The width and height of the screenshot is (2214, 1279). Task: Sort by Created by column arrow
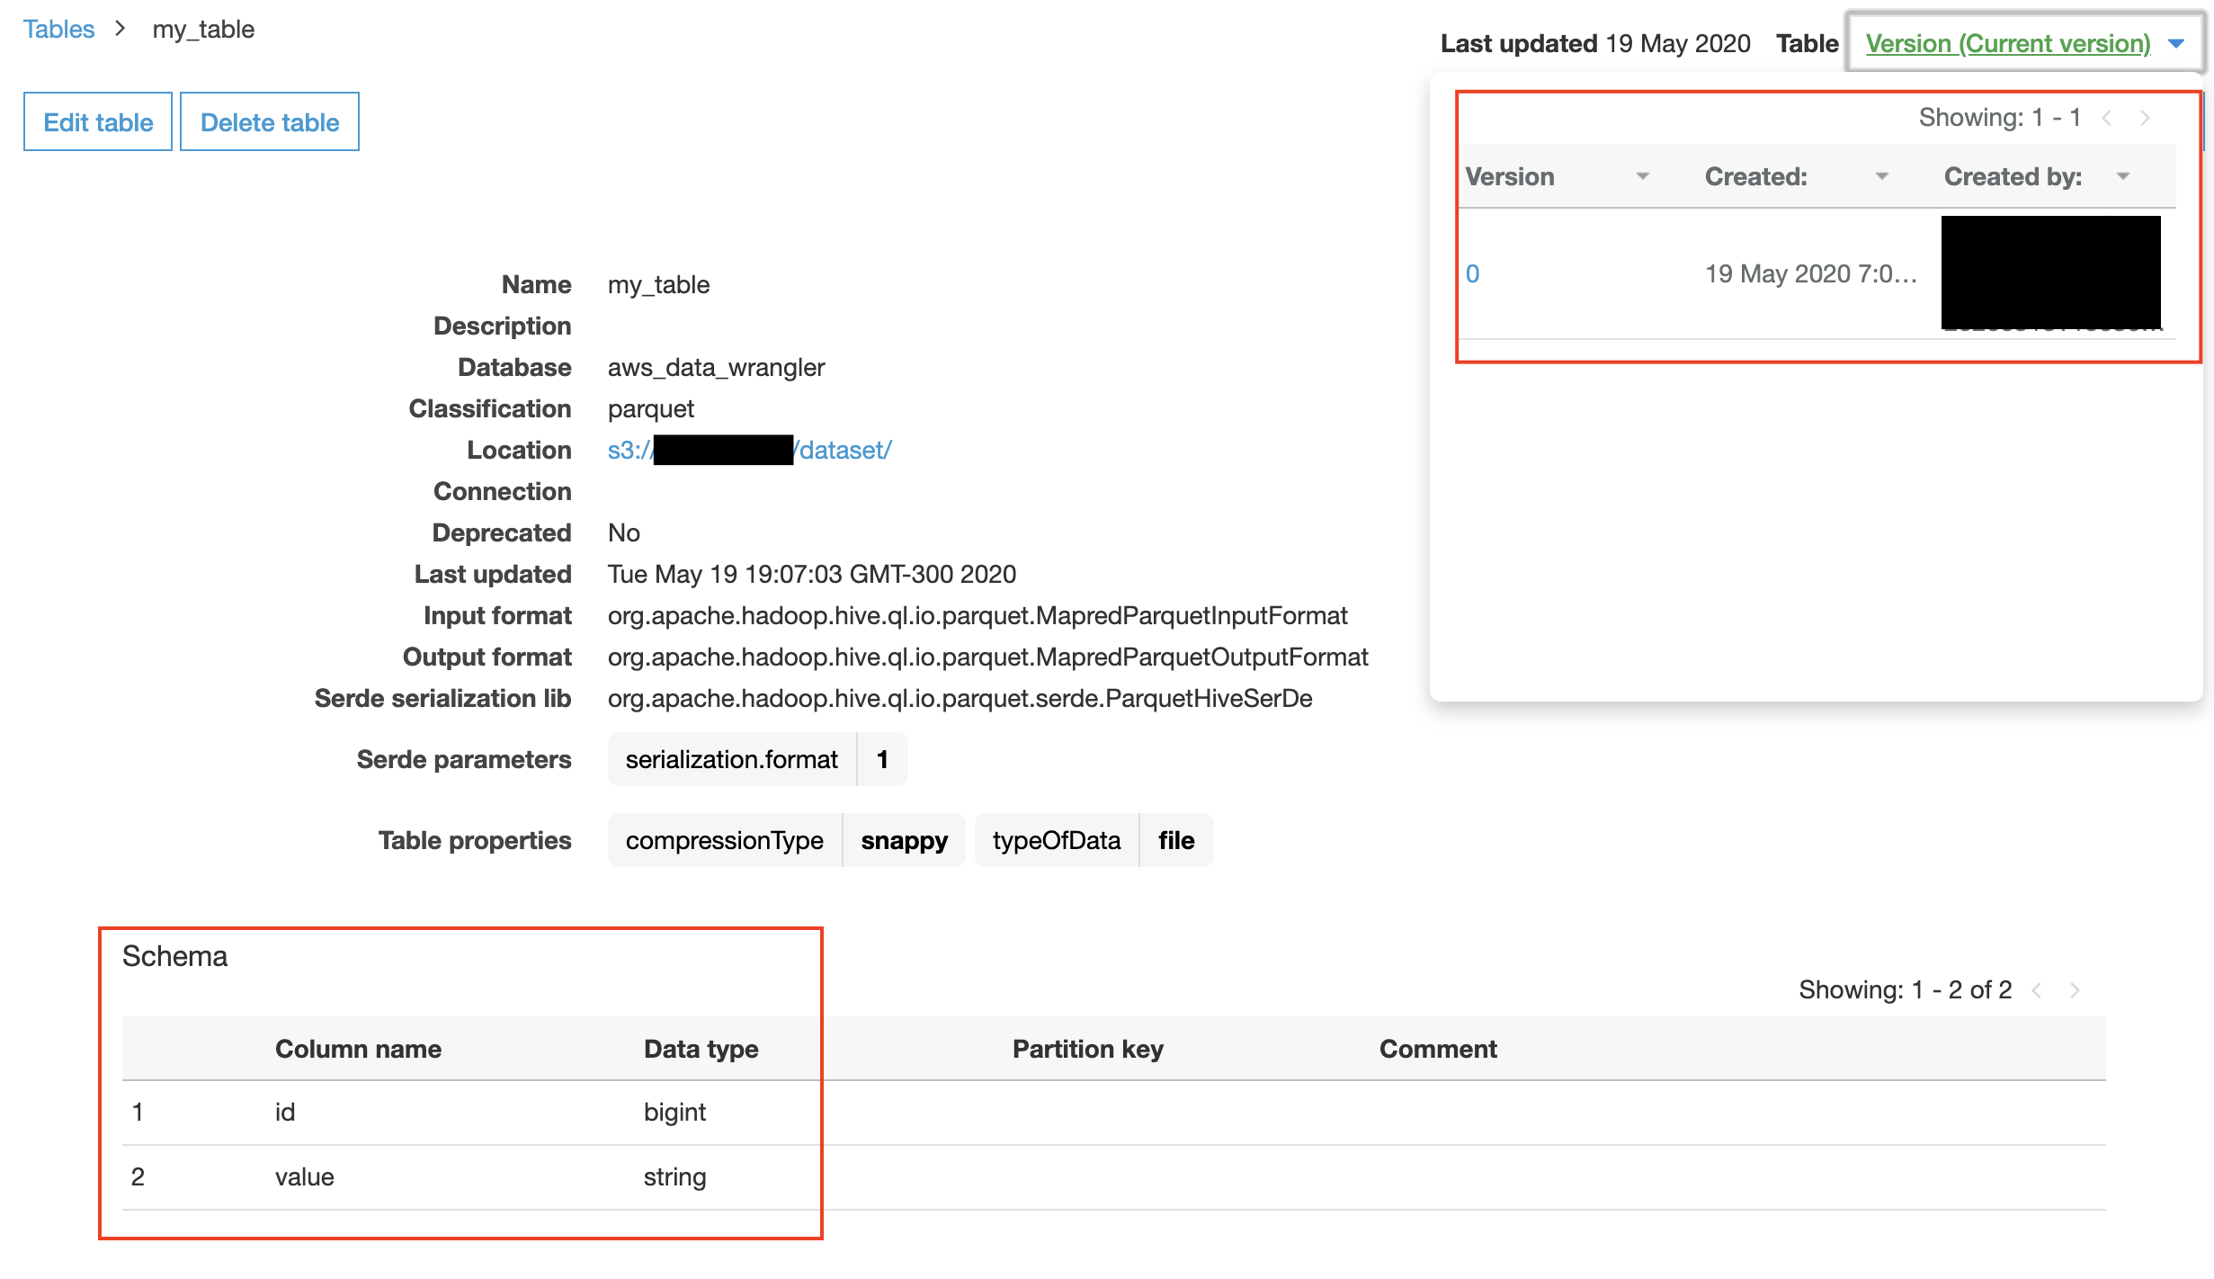point(2123,176)
